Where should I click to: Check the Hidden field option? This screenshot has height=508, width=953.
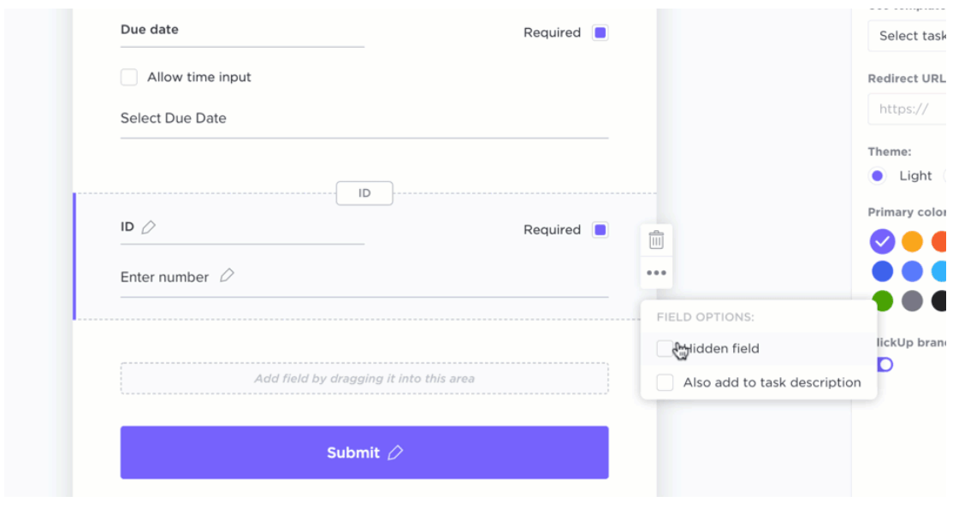(x=665, y=348)
